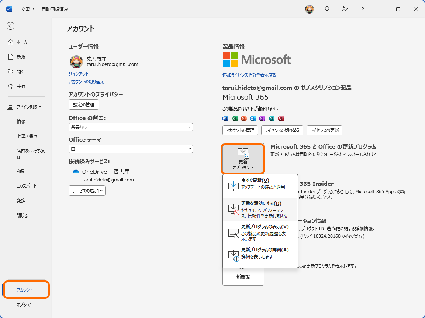Viewport: 425px width, 318px height.
Task: Open help via the question mark icon
Action: click(362, 9)
